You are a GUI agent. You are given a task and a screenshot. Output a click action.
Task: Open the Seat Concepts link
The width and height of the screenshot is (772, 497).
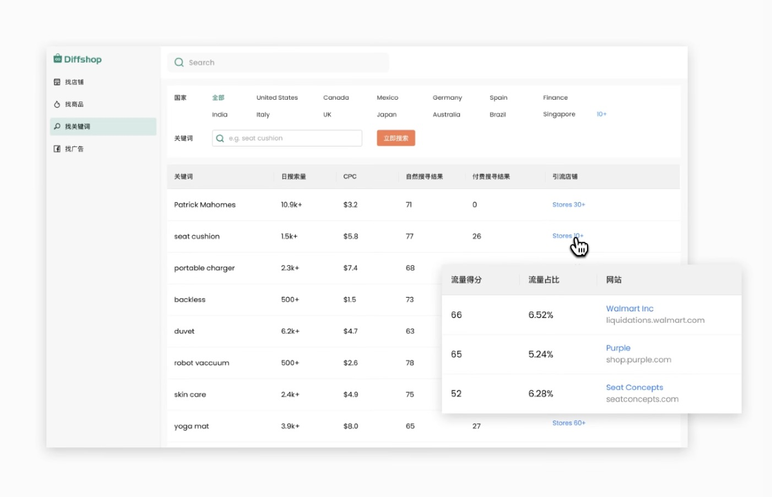click(634, 387)
